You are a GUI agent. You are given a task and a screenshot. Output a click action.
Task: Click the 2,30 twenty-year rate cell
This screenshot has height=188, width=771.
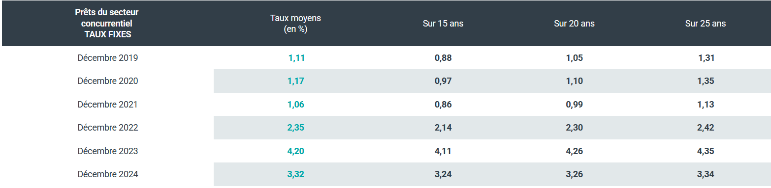point(575,128)
